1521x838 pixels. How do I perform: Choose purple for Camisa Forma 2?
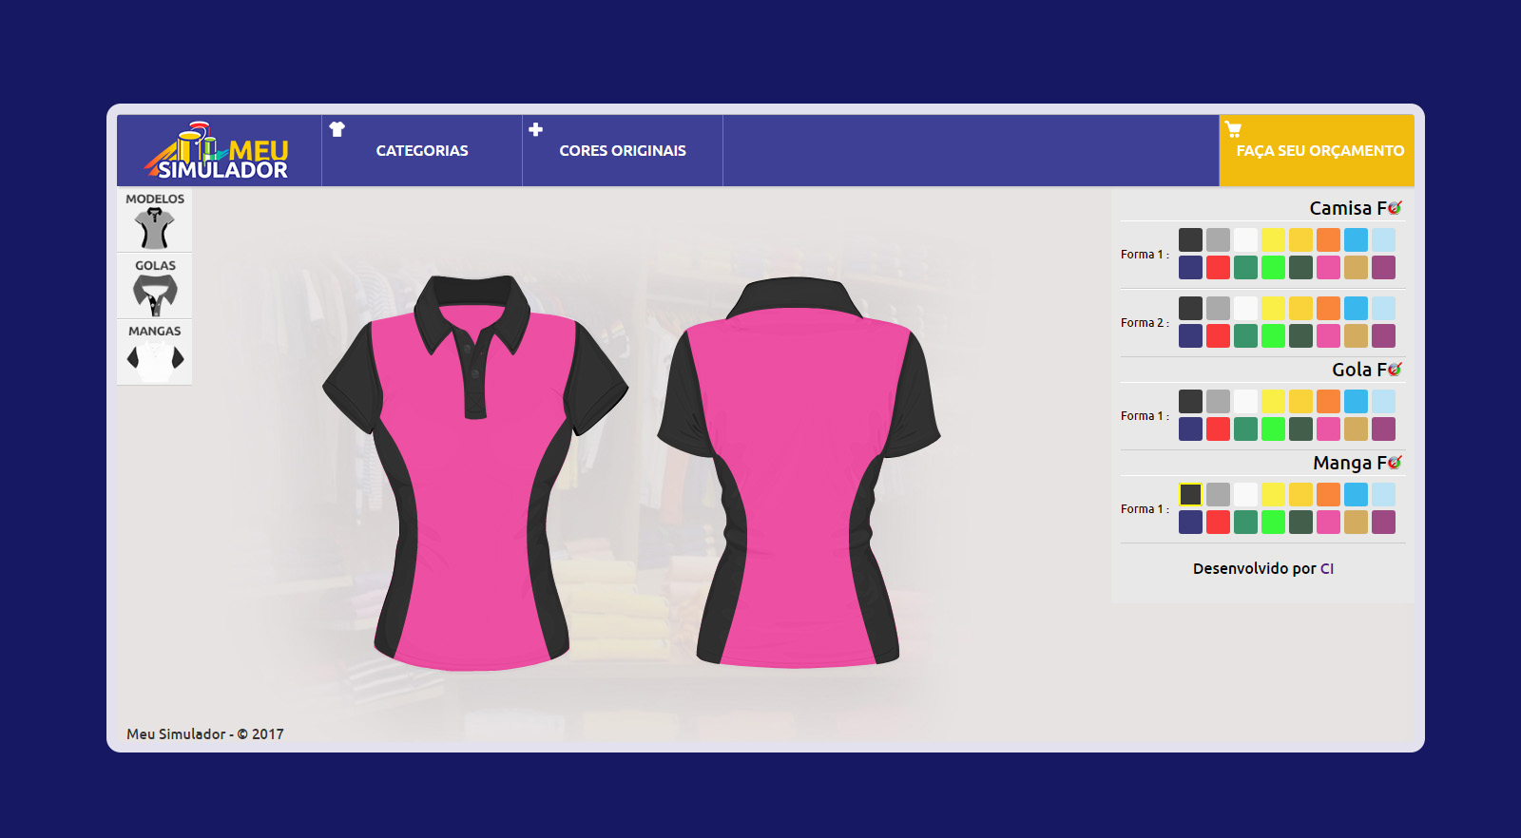pos(1383,335)
